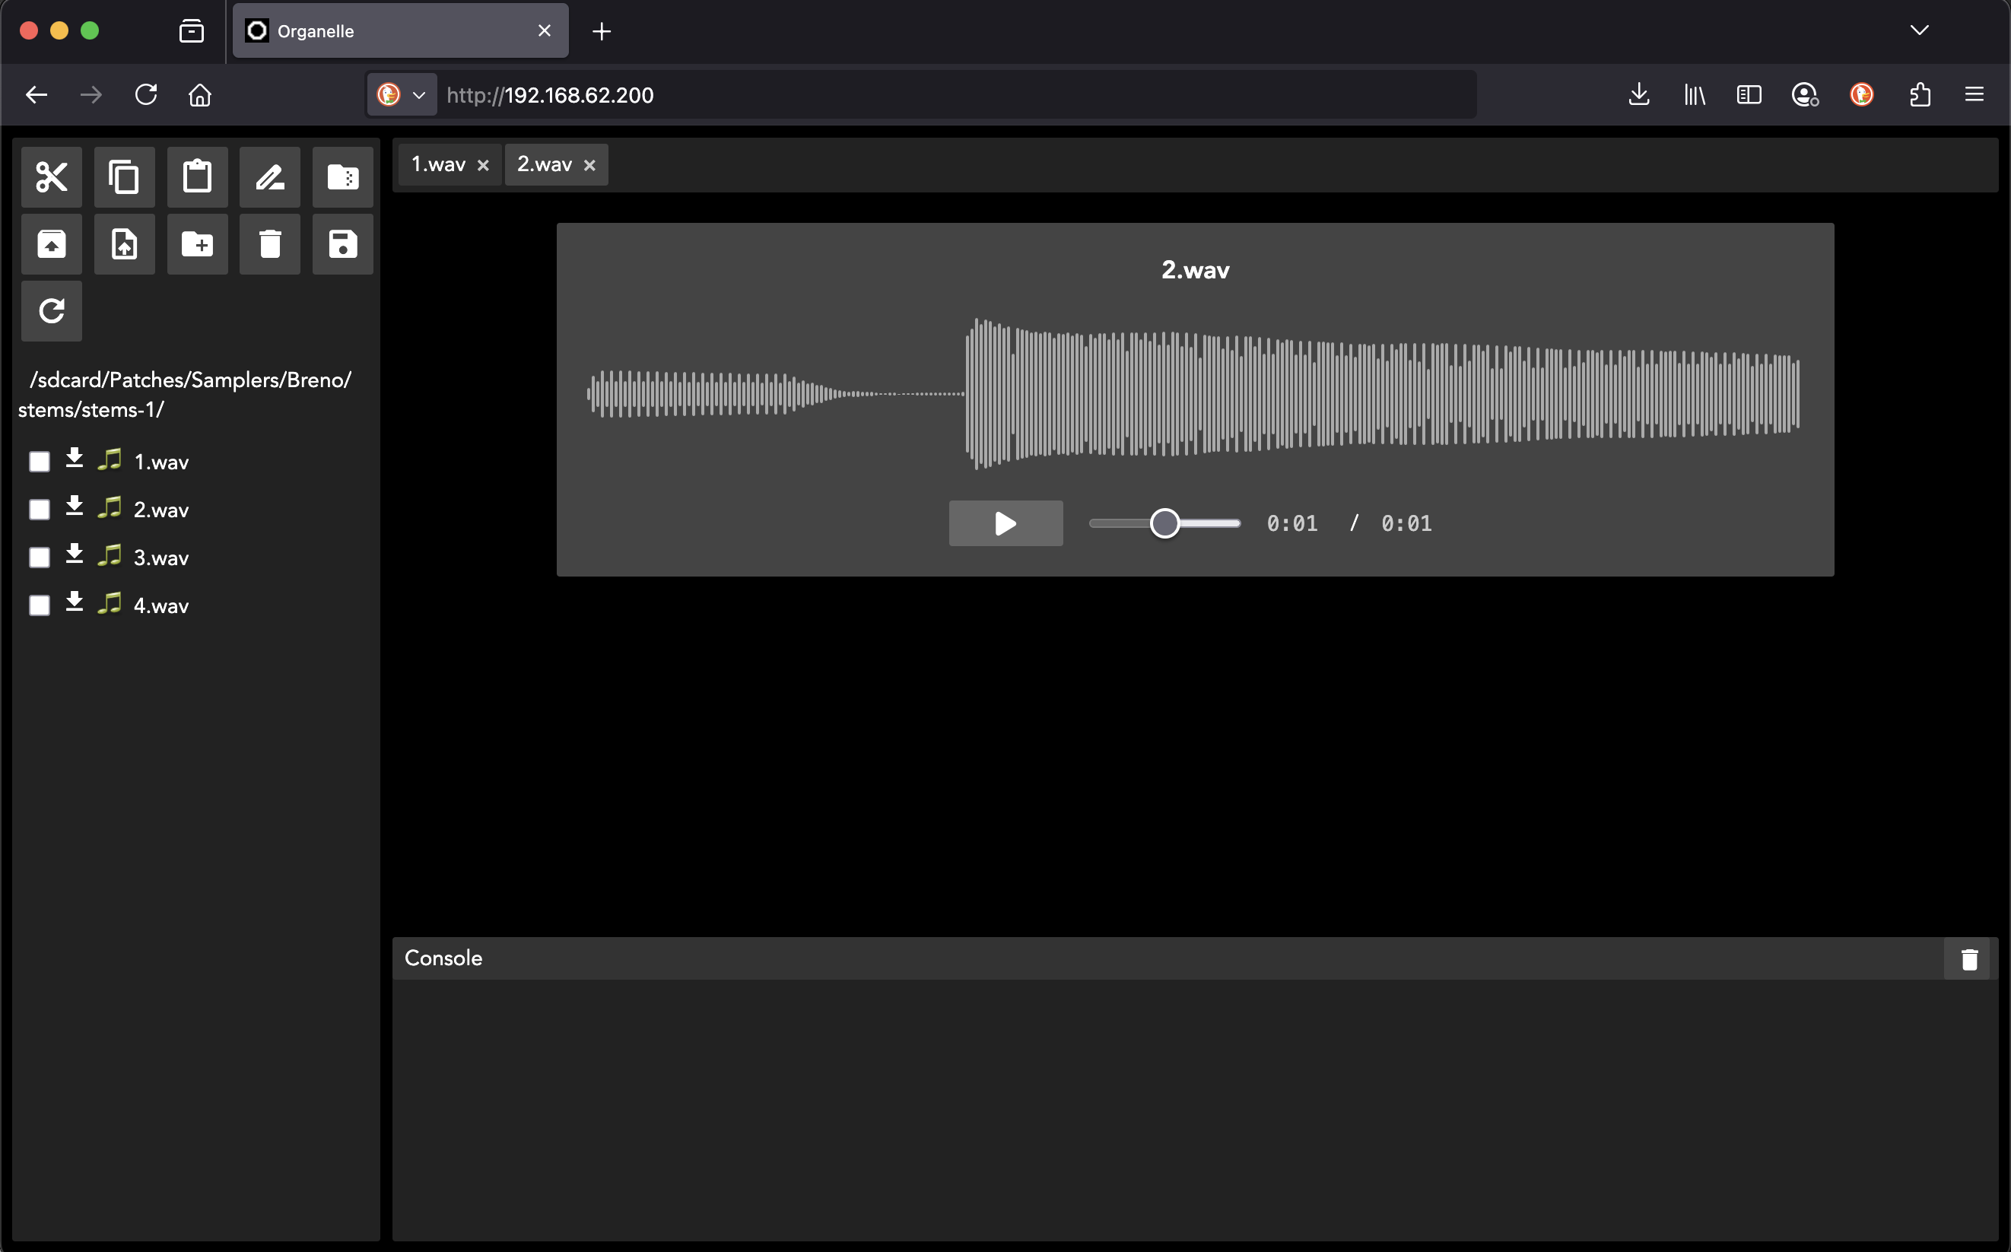Go to the browser home page
The image size is (2011, 1252).
[x=199, y=94]
